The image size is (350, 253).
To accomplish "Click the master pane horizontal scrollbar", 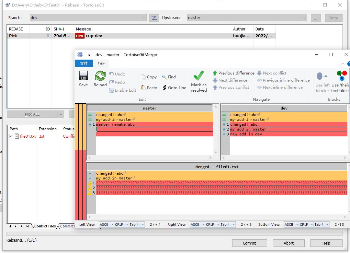I will pos(150,157).
